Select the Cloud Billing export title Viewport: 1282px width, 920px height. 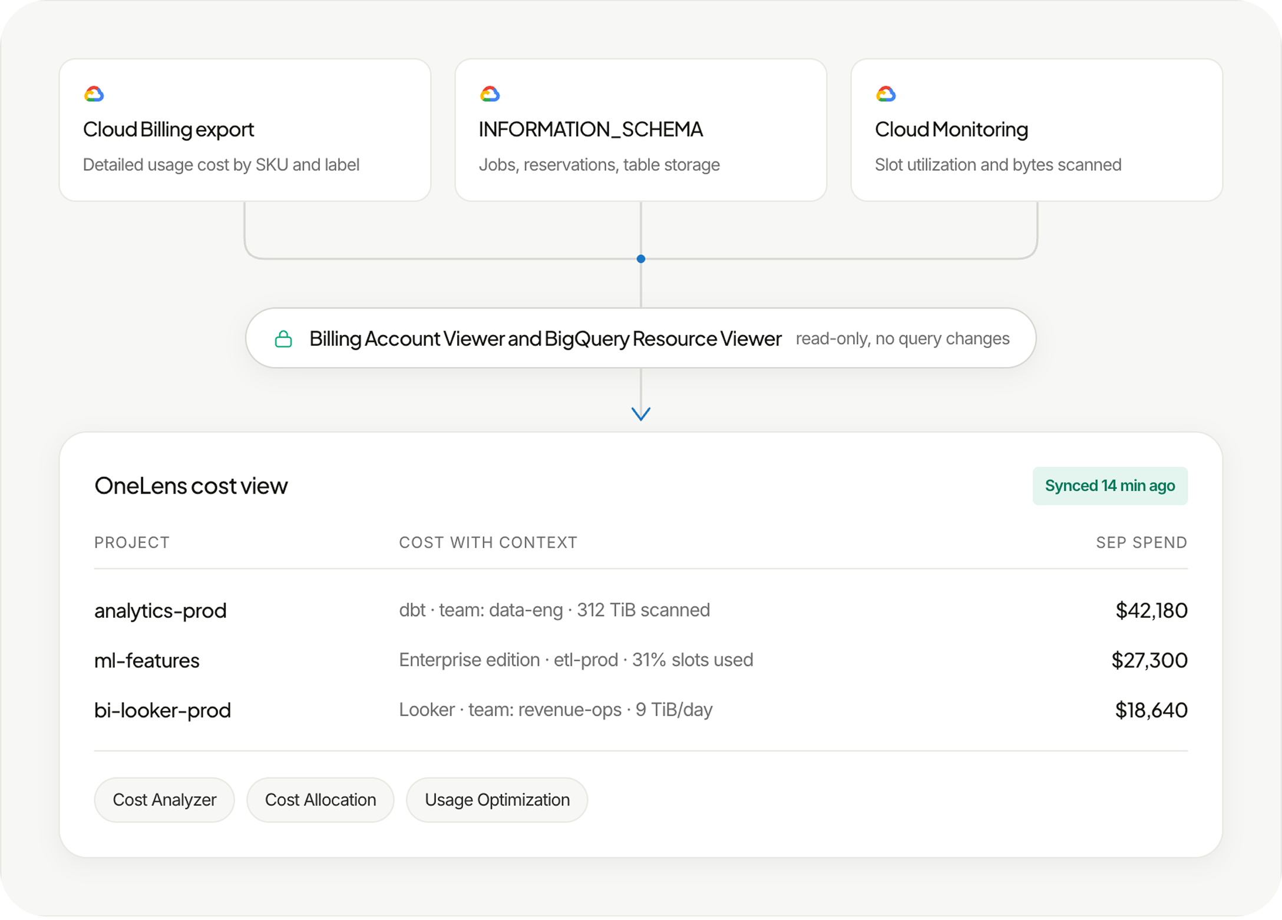pyautogui.click(x=168, y=129)
